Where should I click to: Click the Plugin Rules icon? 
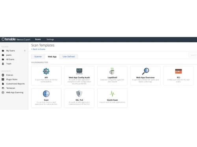tap(3, 79)
